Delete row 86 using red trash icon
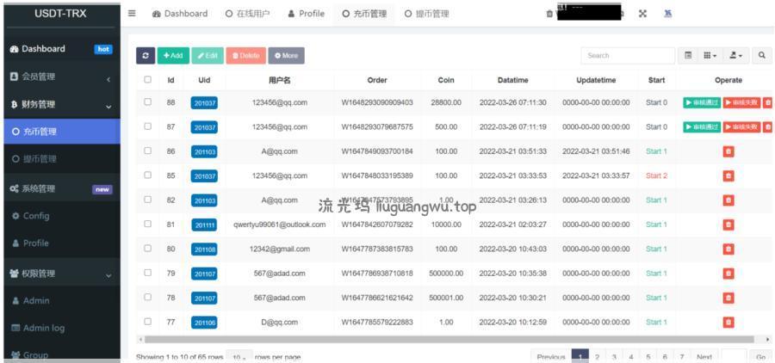The width and height of the screenshot is (775, 363). point(728,151)
